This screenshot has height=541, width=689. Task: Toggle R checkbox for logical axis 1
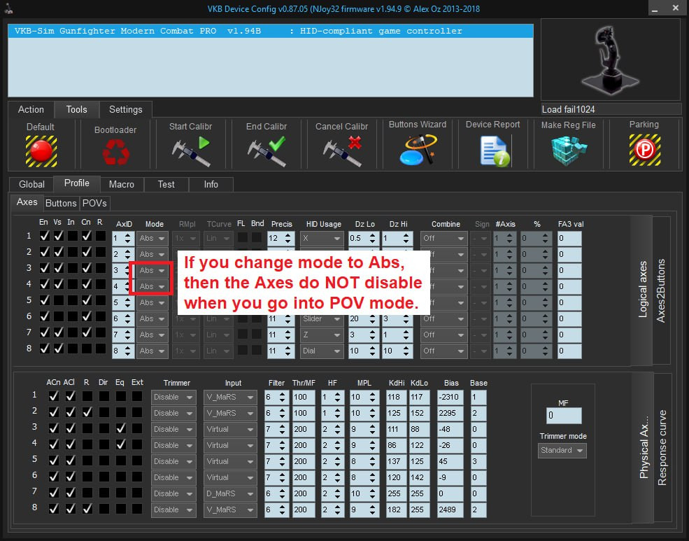tap(101, 236)
